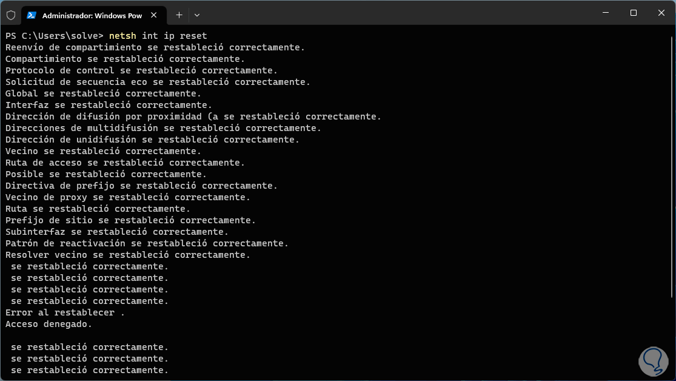Maximize the terminal window
The image size is (676, 381).
(x=633, y=13)
